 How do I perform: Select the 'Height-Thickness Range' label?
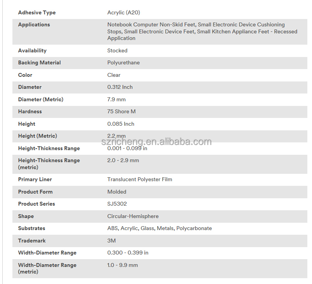49,148
